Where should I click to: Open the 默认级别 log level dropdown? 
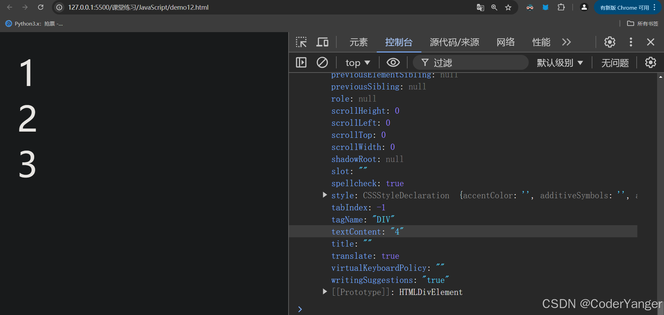(x=560, y=63)
